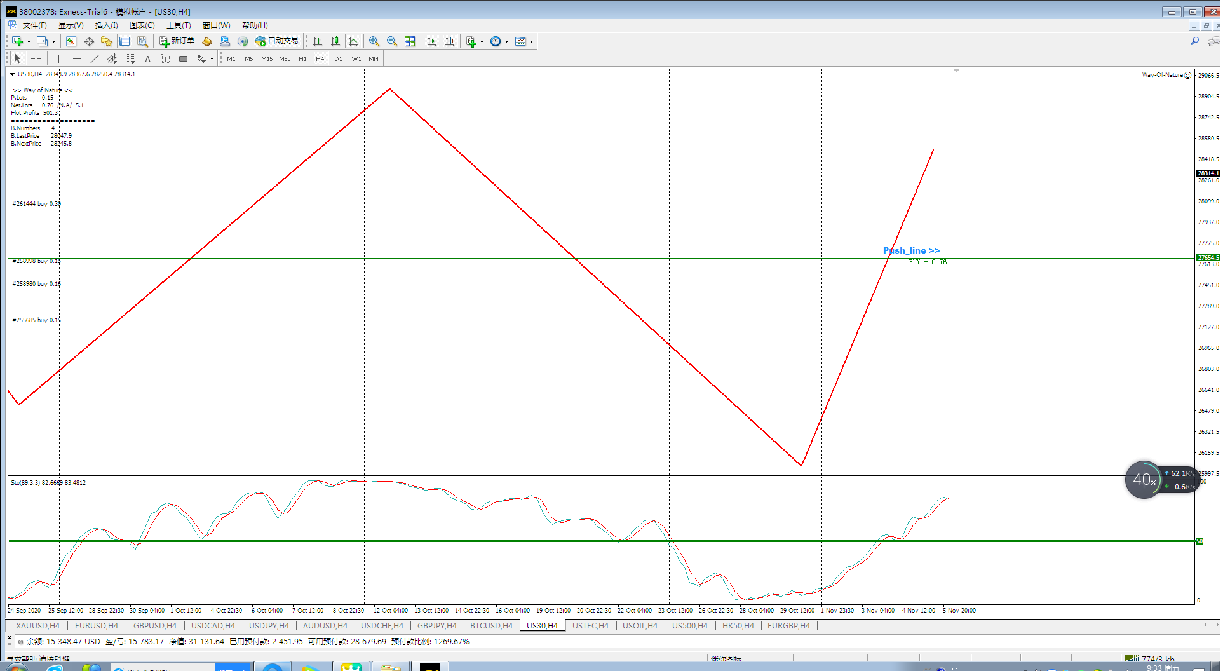Toggle the chart Auto Scroll button

click(x=432, y=41)
